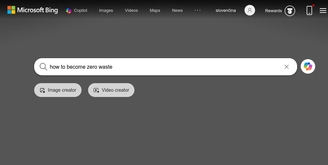Go to the Images tab
328x165 pixels.
(x=106, y=11)
